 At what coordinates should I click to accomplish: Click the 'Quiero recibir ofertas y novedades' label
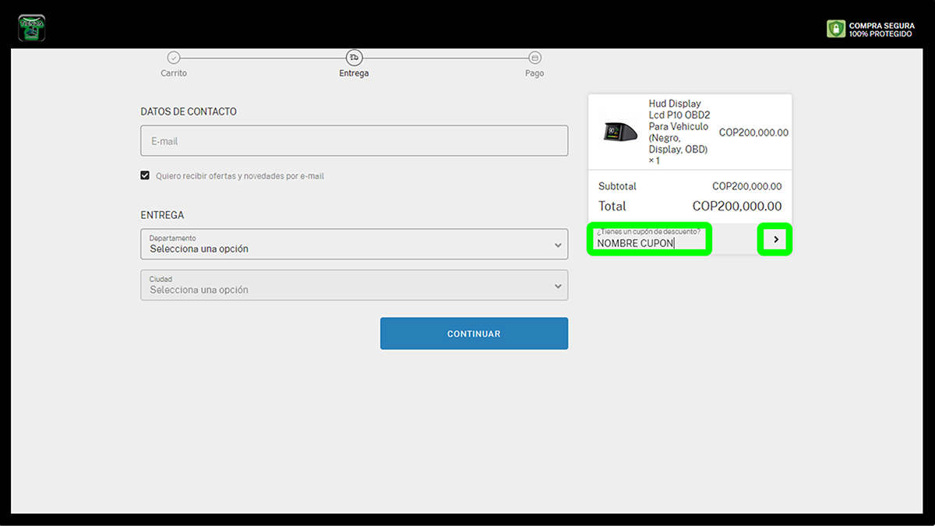(239, 176)
